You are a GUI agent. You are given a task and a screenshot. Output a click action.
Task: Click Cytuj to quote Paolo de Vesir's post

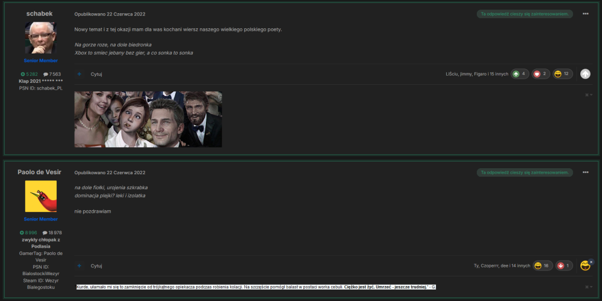click(x=96, y=266)
